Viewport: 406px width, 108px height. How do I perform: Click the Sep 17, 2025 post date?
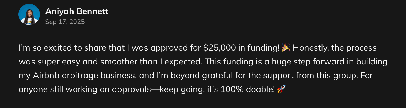click(65, 22)
